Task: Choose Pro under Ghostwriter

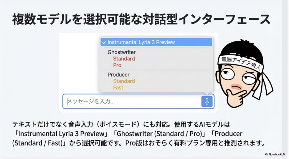Action: pos(117,65)
